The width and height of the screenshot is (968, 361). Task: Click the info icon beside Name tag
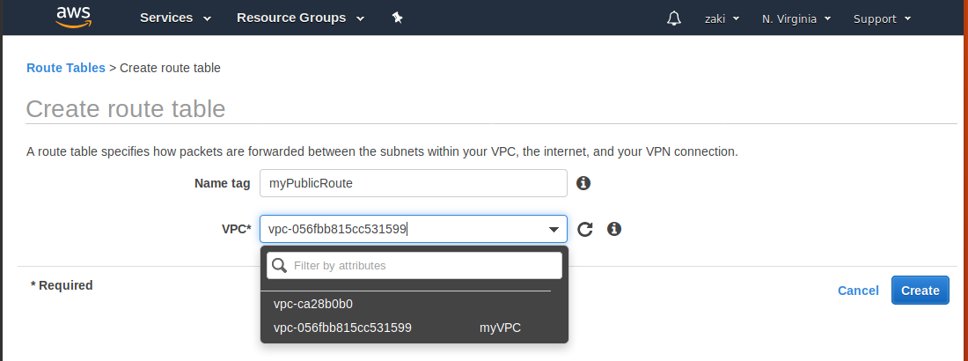point(583,183)
